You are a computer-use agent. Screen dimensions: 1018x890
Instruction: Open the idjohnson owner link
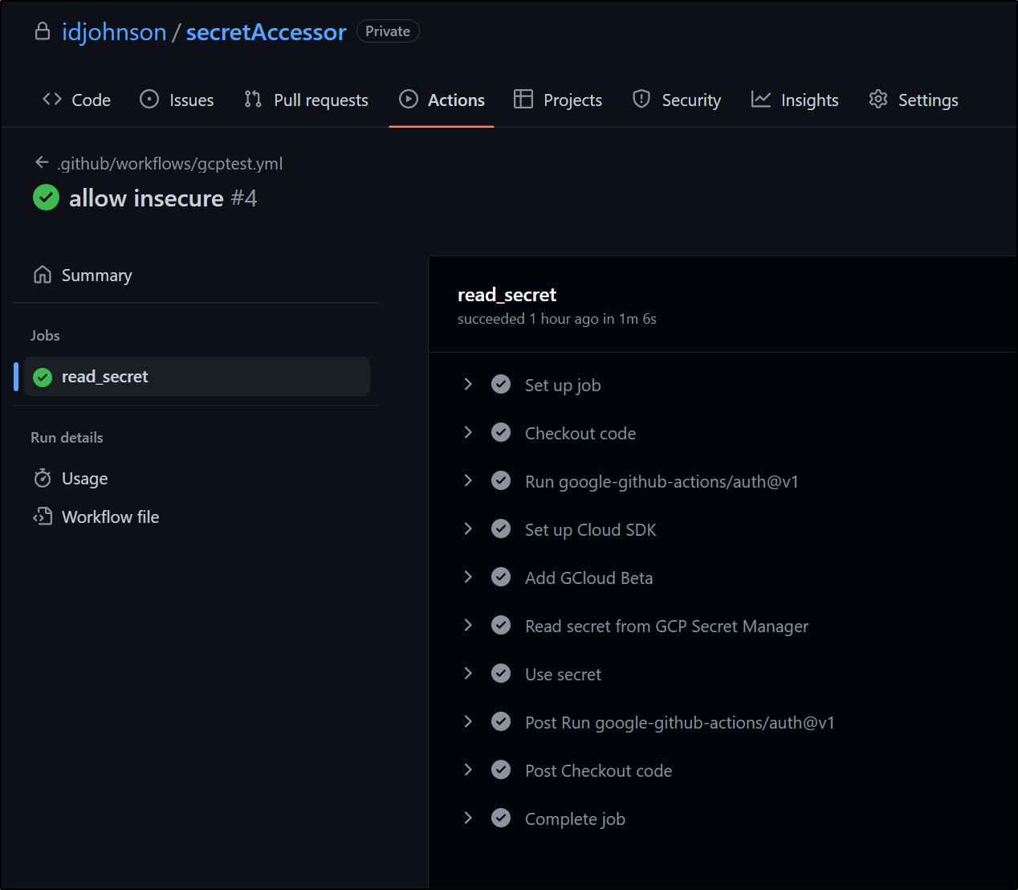point(114,32)
